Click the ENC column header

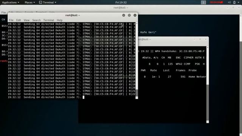click(178, 58)
